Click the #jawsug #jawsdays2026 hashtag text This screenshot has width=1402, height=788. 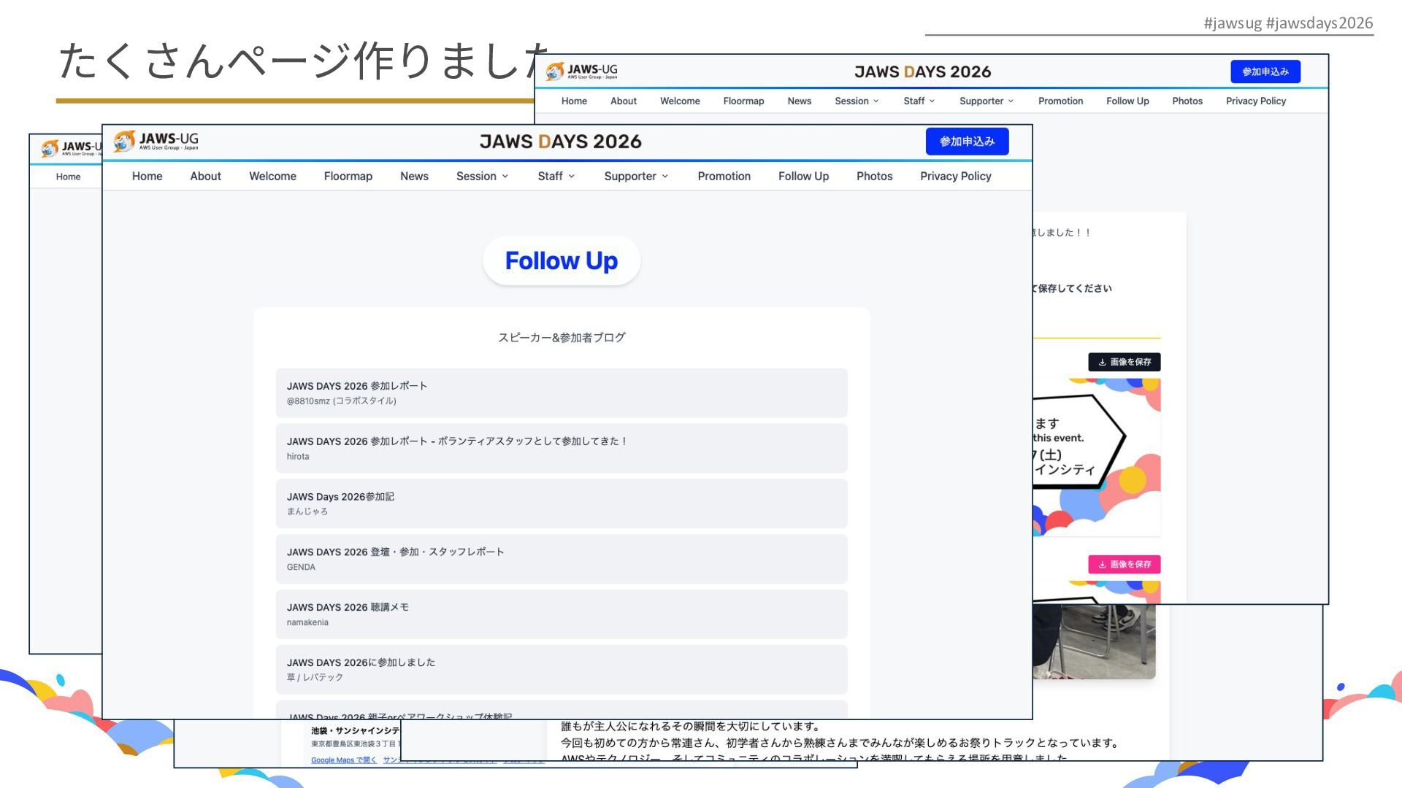tap(1288, 23)
